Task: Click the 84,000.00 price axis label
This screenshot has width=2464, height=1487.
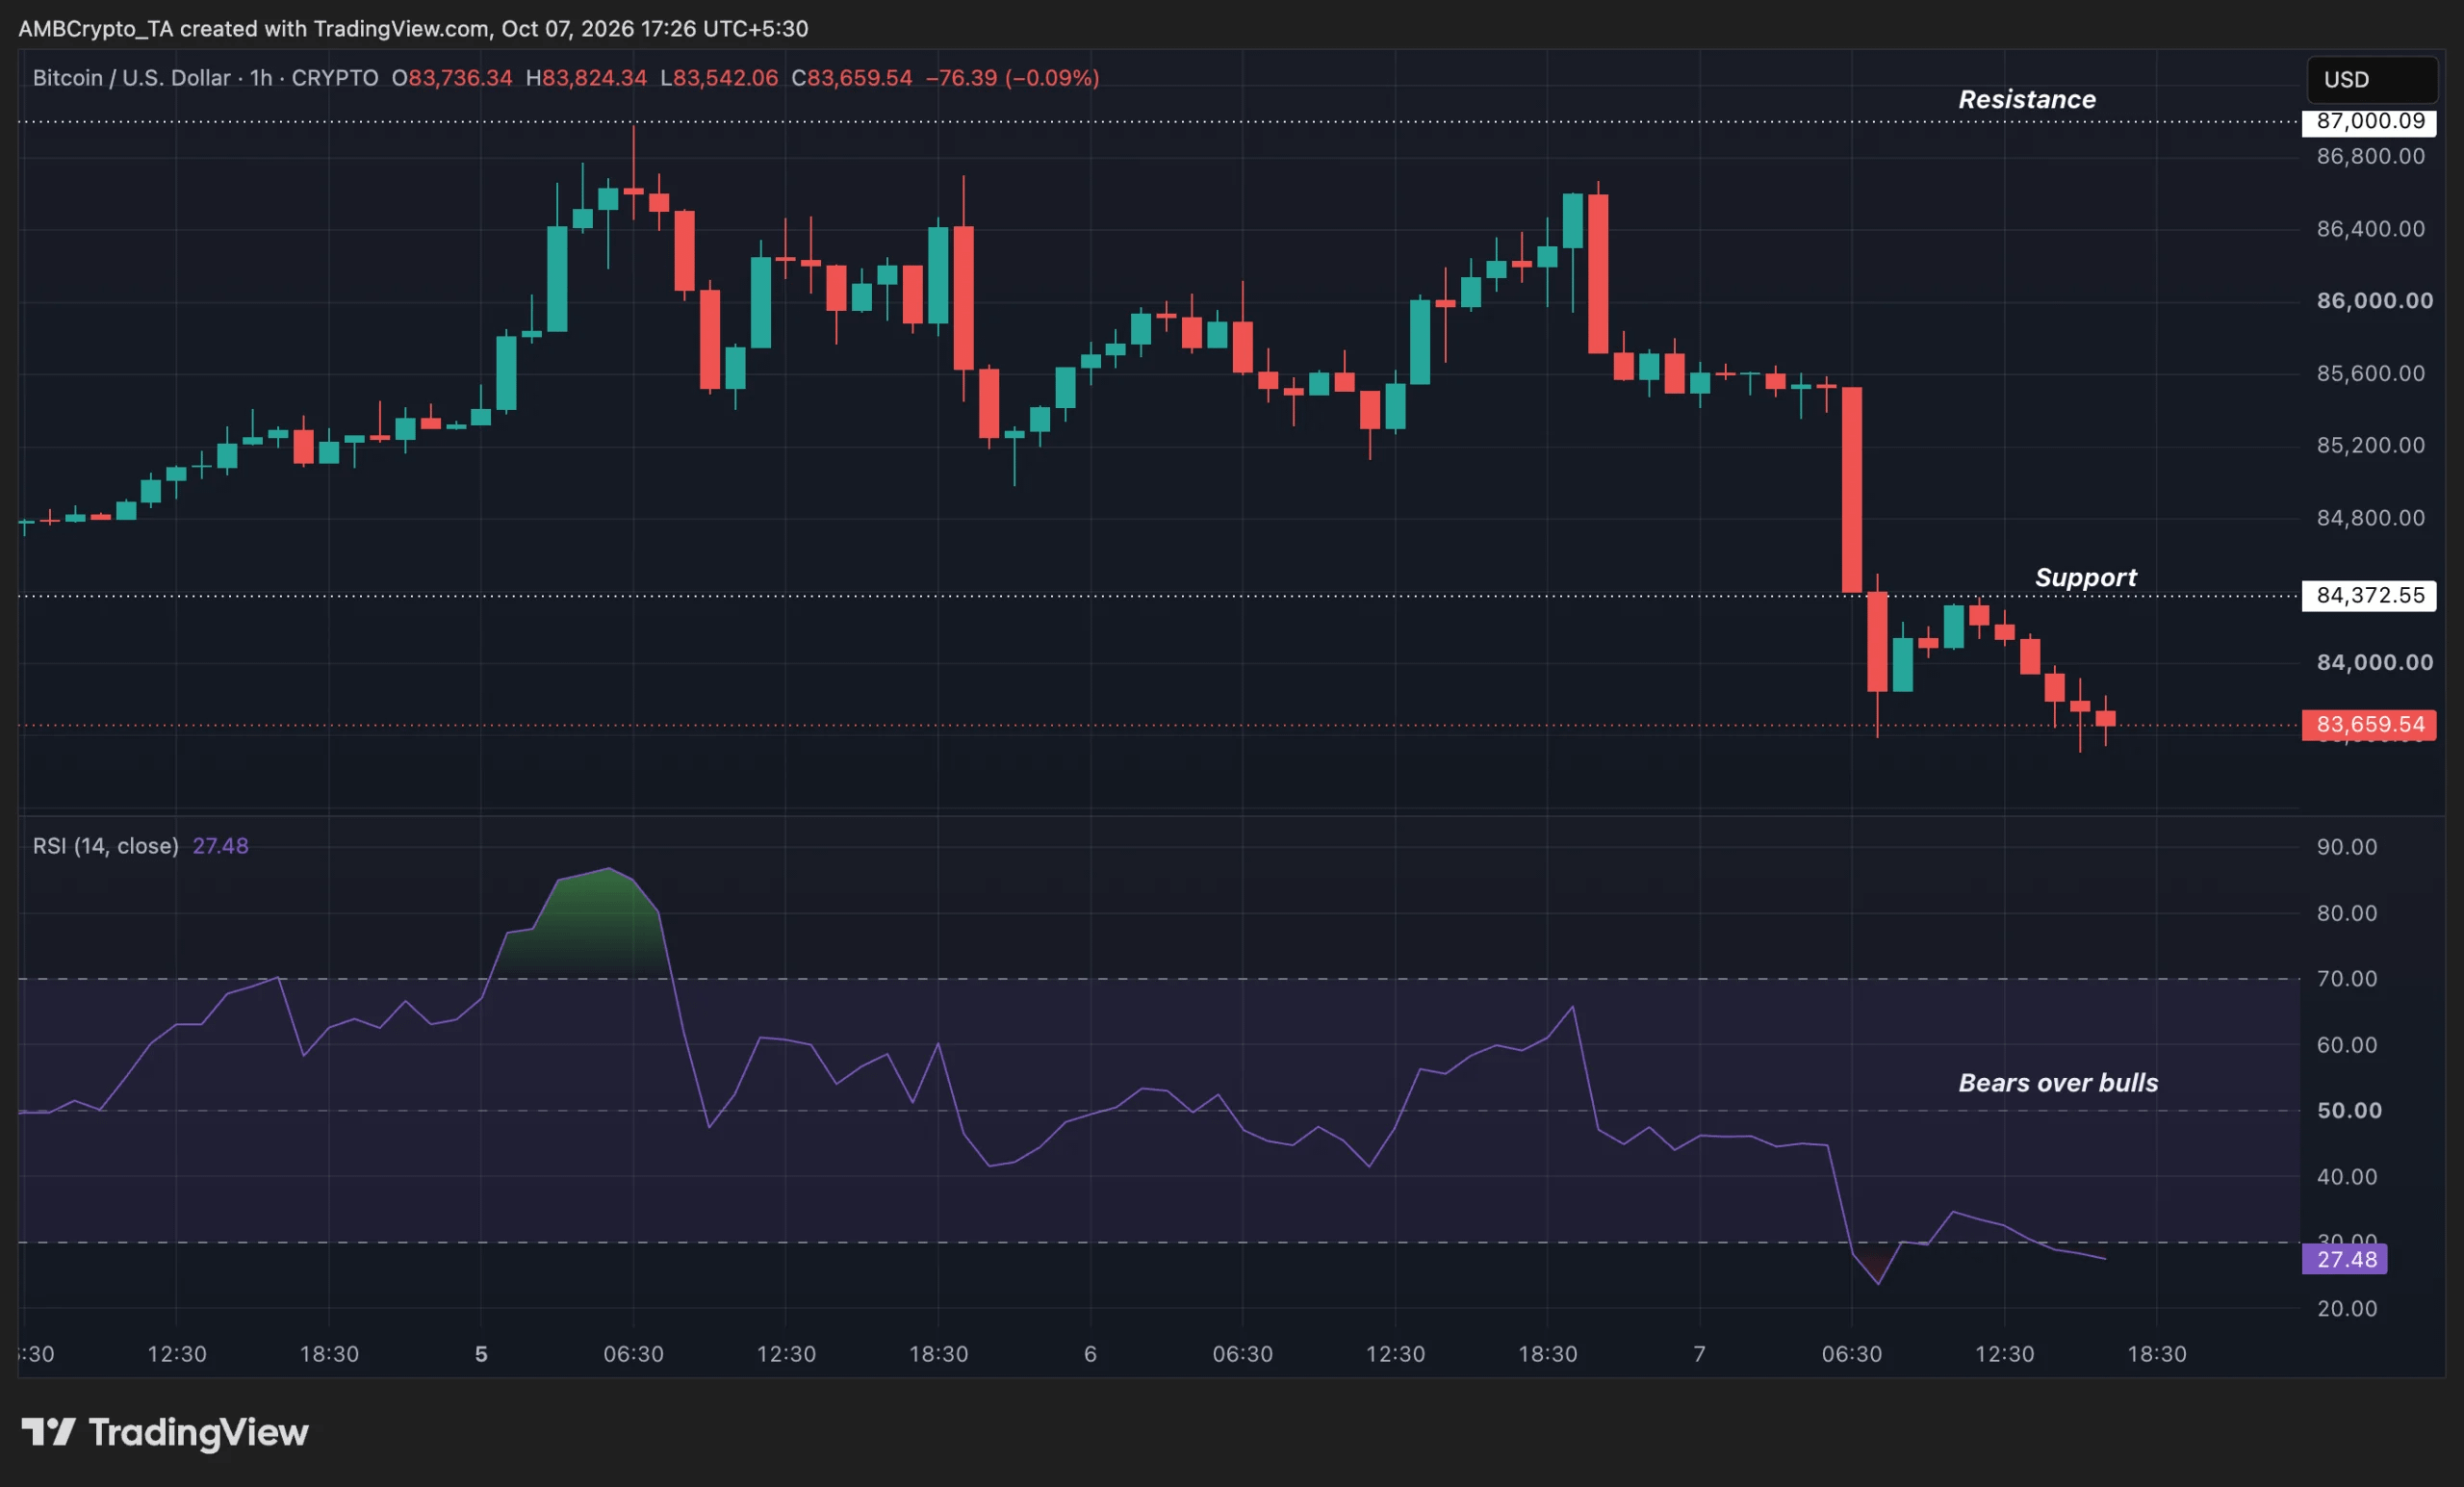Action: (x=2375, y=662)
